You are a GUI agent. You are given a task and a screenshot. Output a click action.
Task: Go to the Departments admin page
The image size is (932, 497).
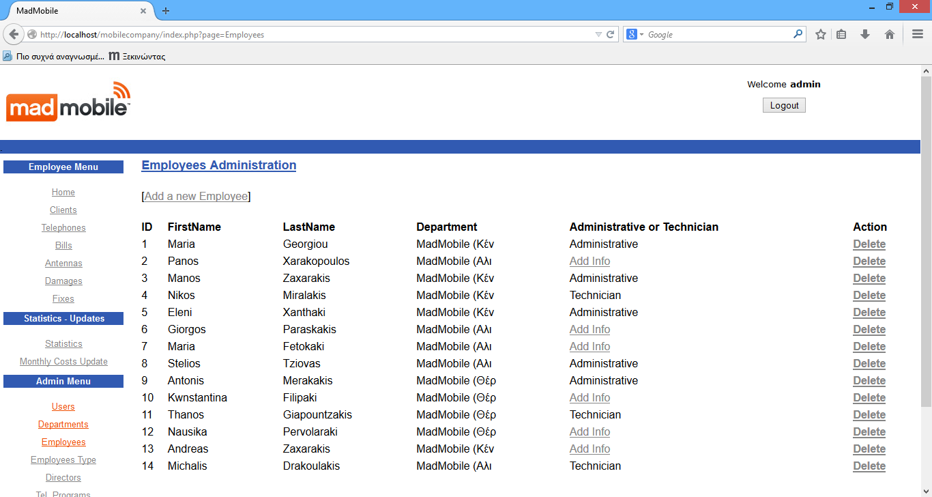(63, 425)
